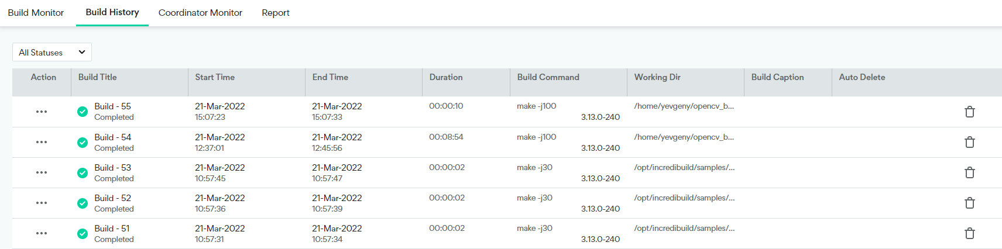Switch to the Build Monitor tab

click(x=36, y=13)
